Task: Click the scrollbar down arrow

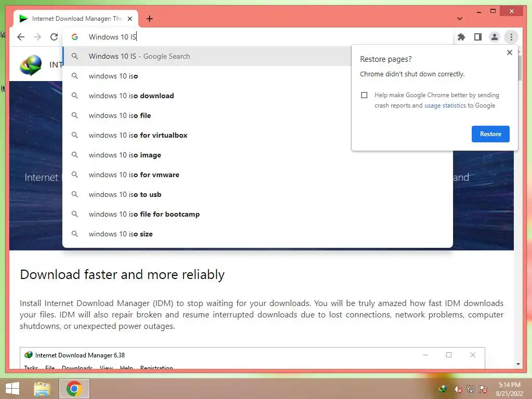Action: (x=518, y=364)
